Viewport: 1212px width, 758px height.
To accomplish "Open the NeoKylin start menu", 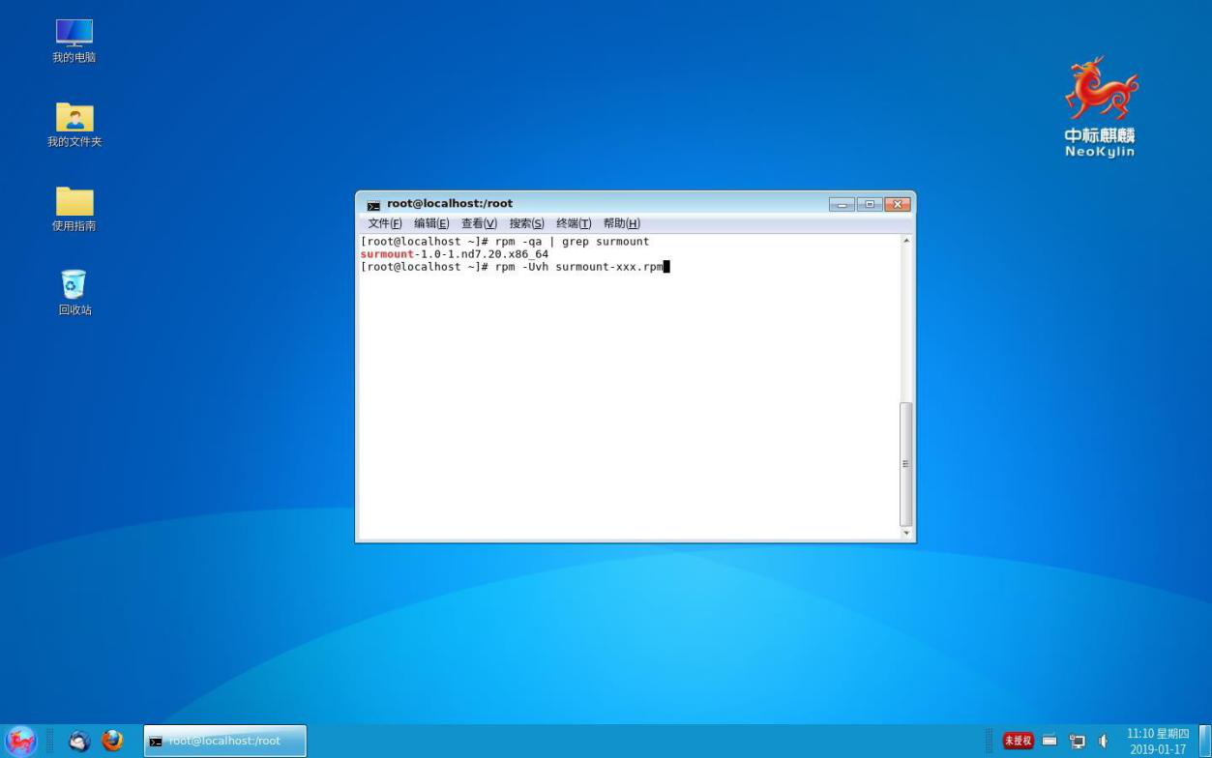I will click(21, 741).
